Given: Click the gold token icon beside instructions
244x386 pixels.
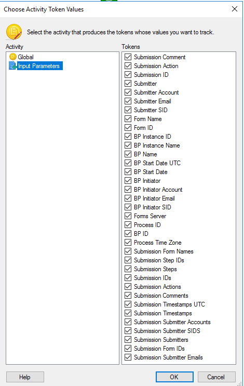Looking at the screenshot, I should click(14, 32).
